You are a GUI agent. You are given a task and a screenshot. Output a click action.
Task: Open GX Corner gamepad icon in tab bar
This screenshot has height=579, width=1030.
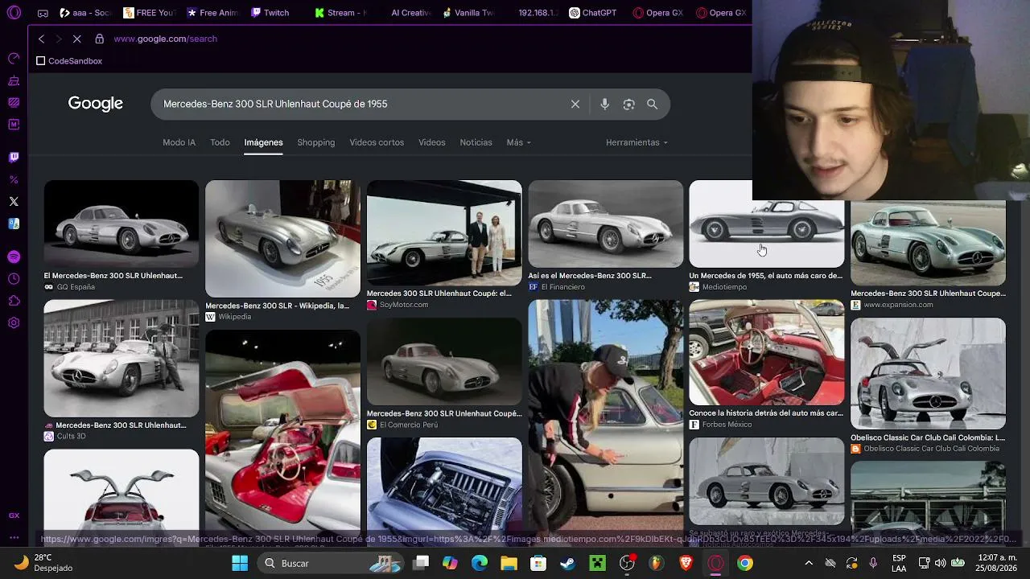[43, 13]
